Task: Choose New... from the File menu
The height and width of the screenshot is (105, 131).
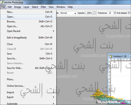Action: point(28,12)
